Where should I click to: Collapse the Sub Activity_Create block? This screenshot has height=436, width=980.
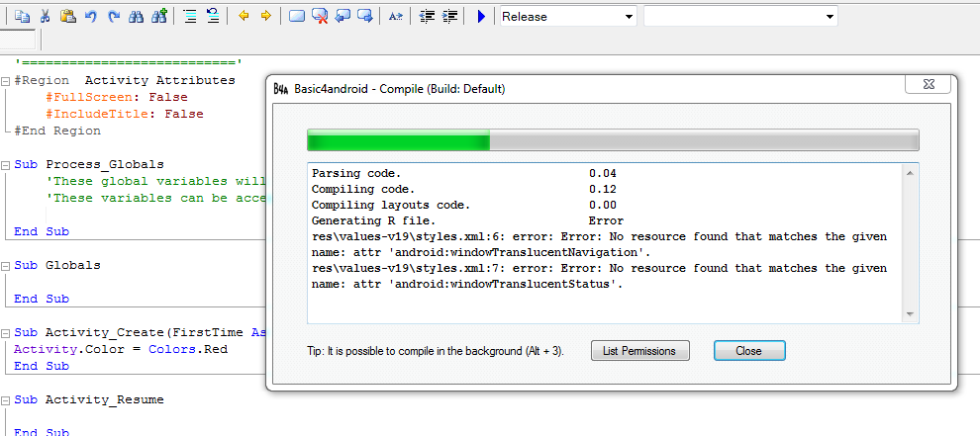(7, 332)
